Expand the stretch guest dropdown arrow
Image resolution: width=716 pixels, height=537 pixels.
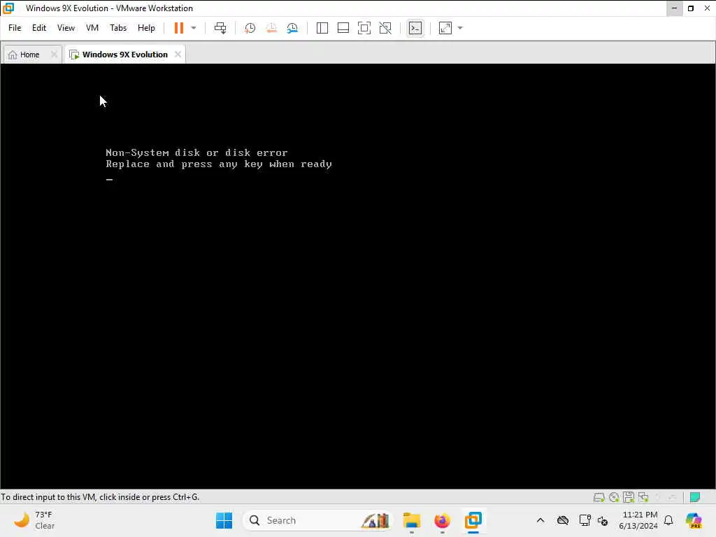pyautogui.click(x=460, y=28)
